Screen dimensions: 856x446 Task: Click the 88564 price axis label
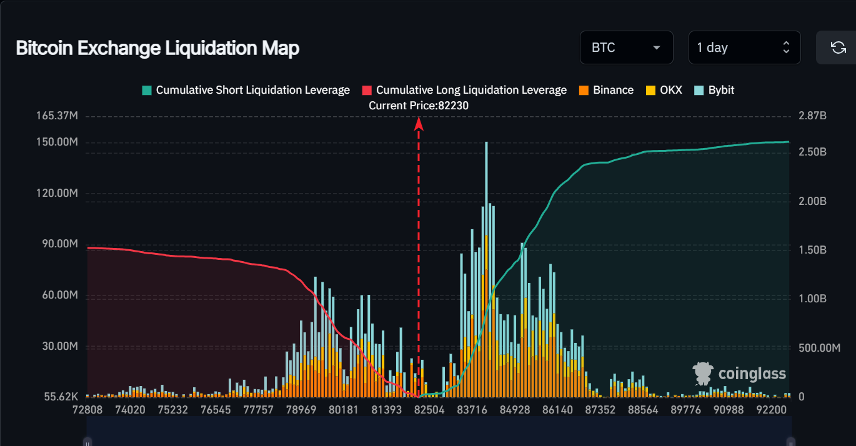click(x=643, y=410)
